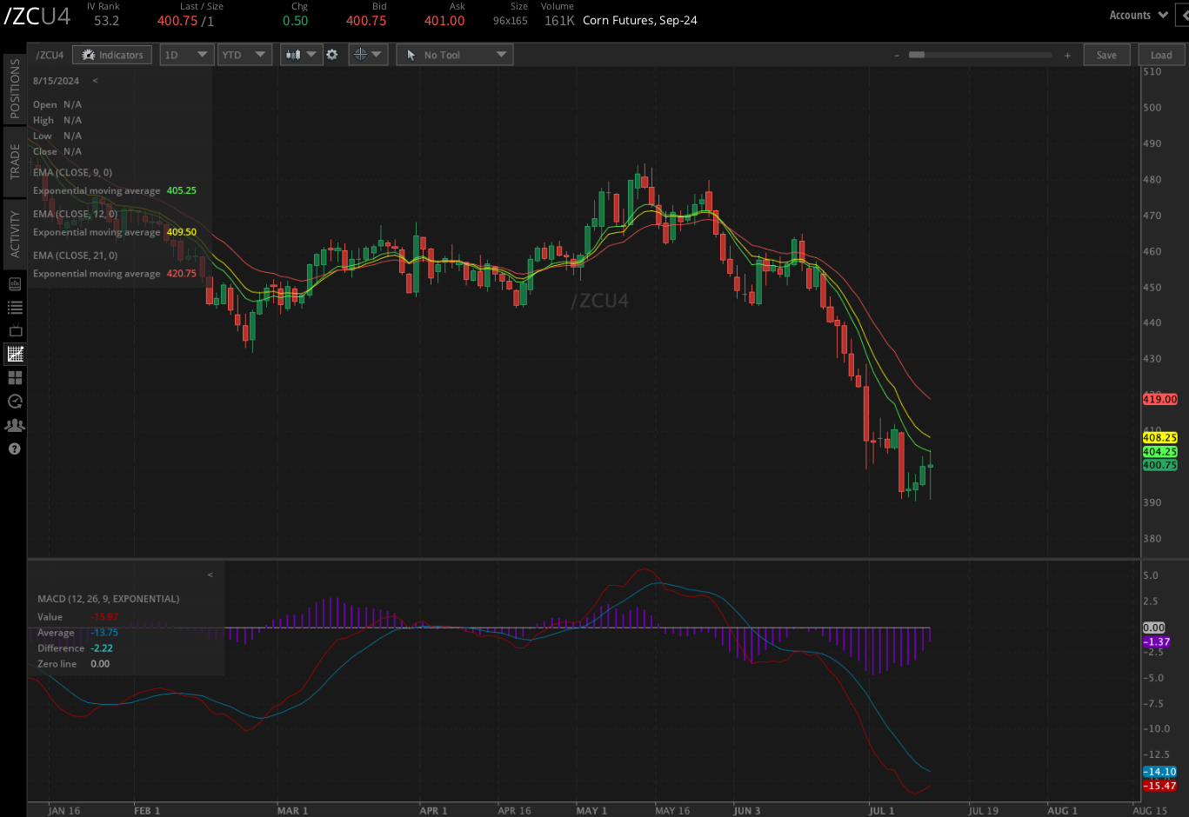
Task: Expand the No Tool drawing dropdown
Action: 454,55
